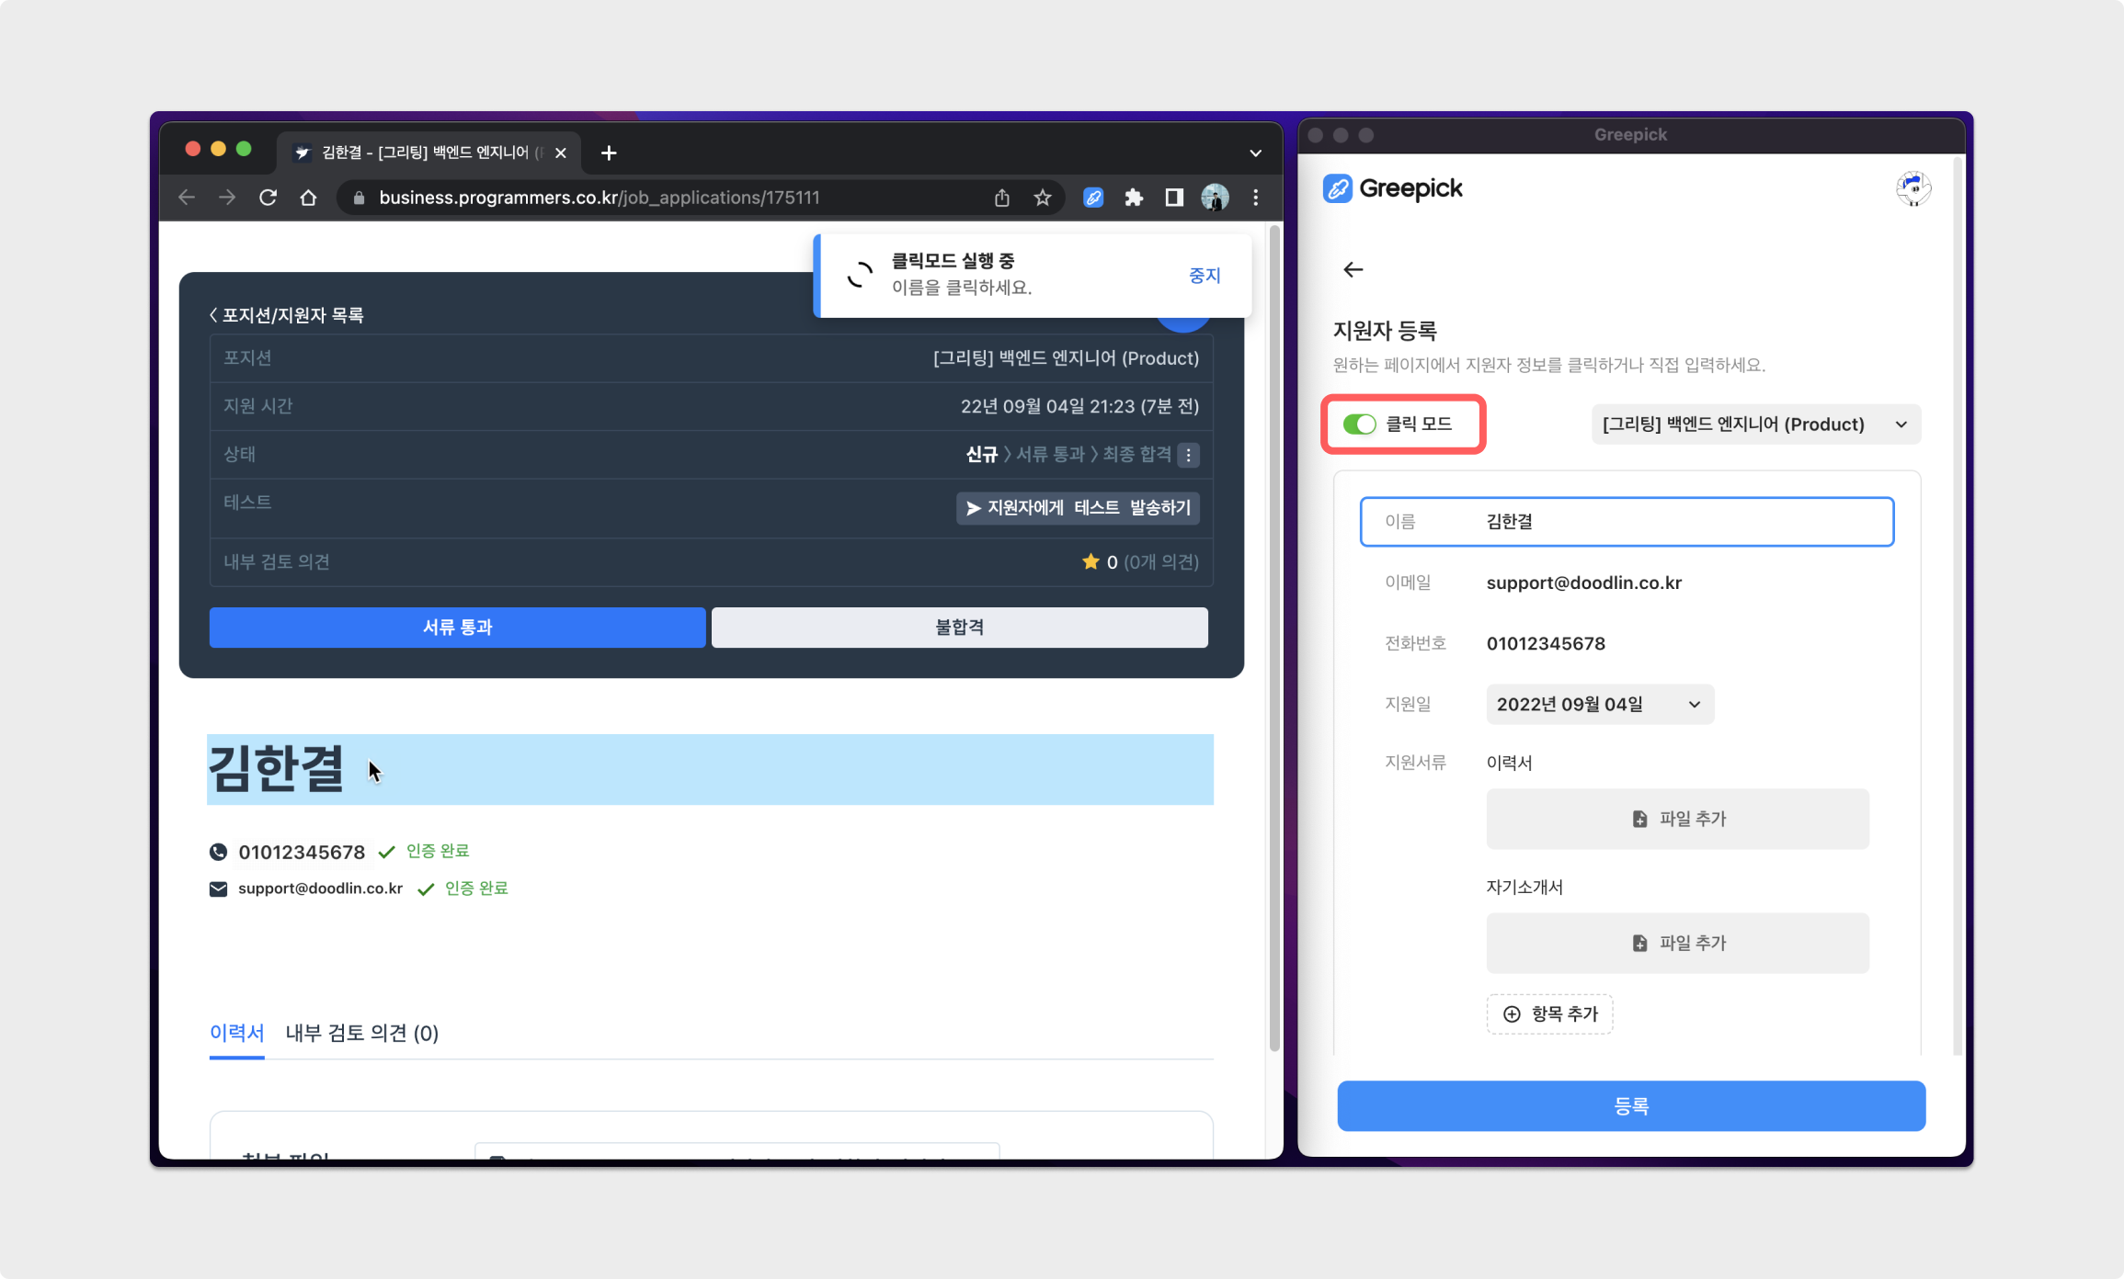Reload the page with refresh icon

268,198
